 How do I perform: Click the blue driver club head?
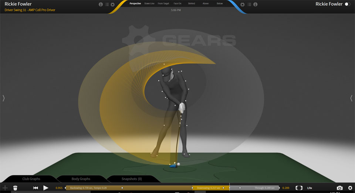[x=173, y=166]
